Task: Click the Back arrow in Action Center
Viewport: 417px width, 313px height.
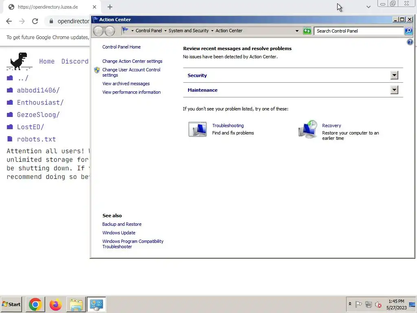Action: (x=98, y=31)
